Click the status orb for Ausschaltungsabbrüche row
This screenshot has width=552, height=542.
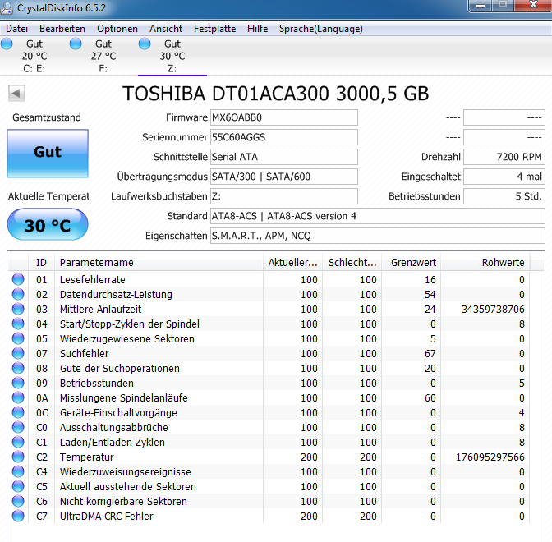18,427
